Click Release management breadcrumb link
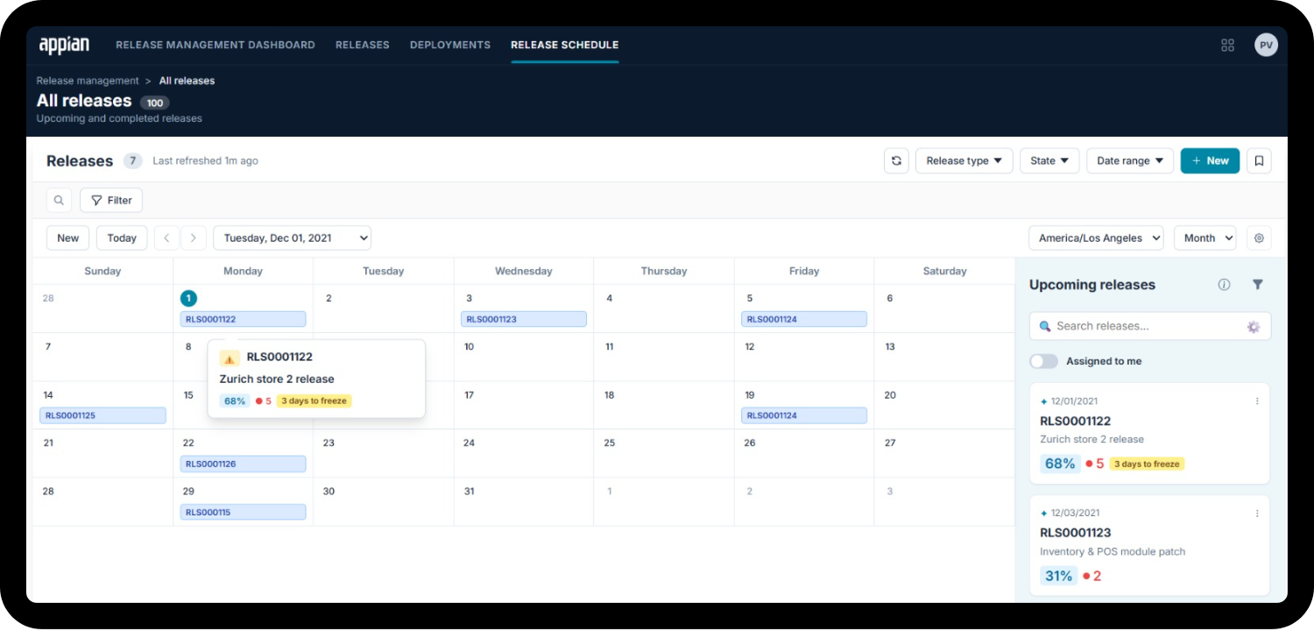 point(88,81)
